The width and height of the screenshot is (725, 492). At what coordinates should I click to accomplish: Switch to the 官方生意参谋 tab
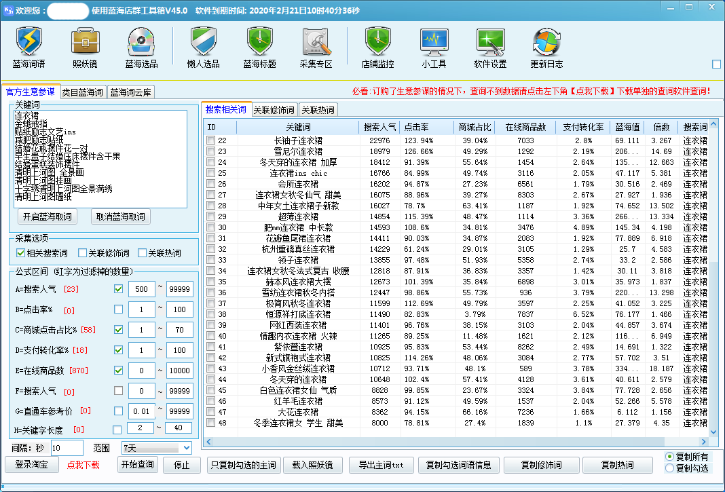pos(31,92)
